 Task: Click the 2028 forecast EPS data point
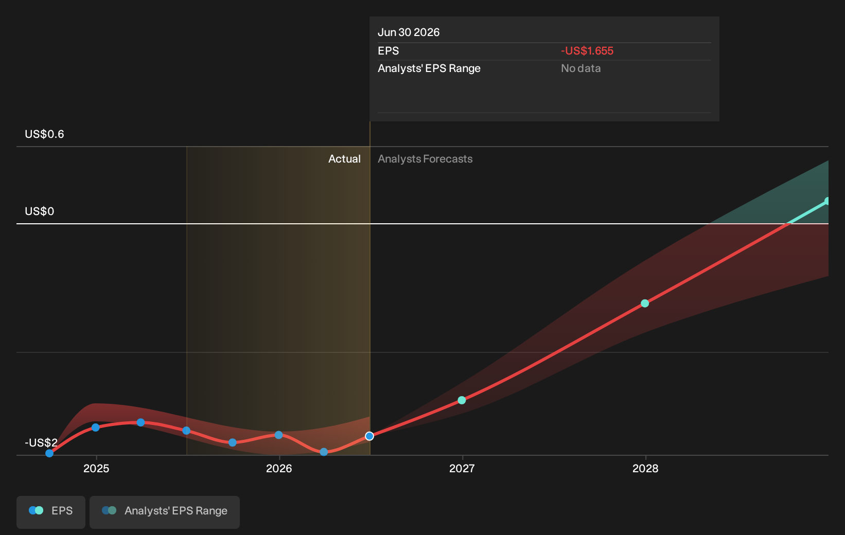pyautogui.click(x=645, y=304)
